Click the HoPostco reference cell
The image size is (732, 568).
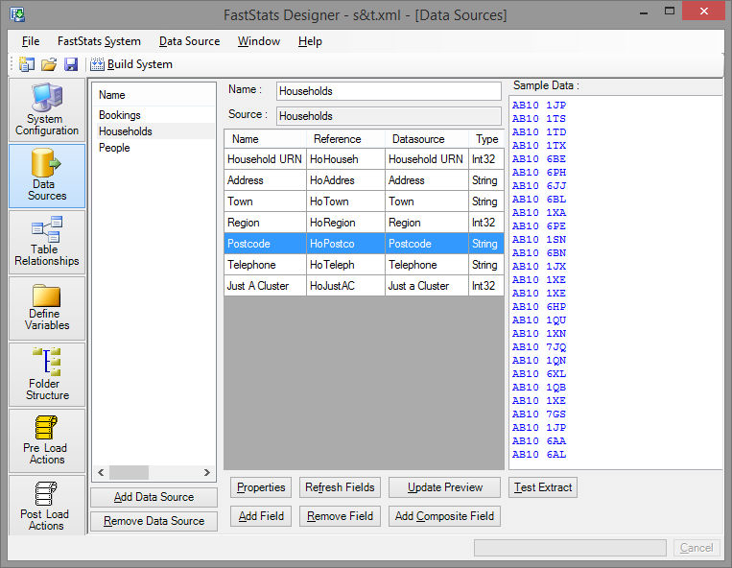346,244
